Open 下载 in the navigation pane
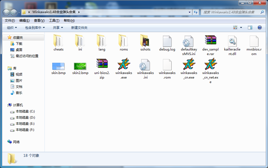Viewport: 268px width, 168px height. point(19,44)
